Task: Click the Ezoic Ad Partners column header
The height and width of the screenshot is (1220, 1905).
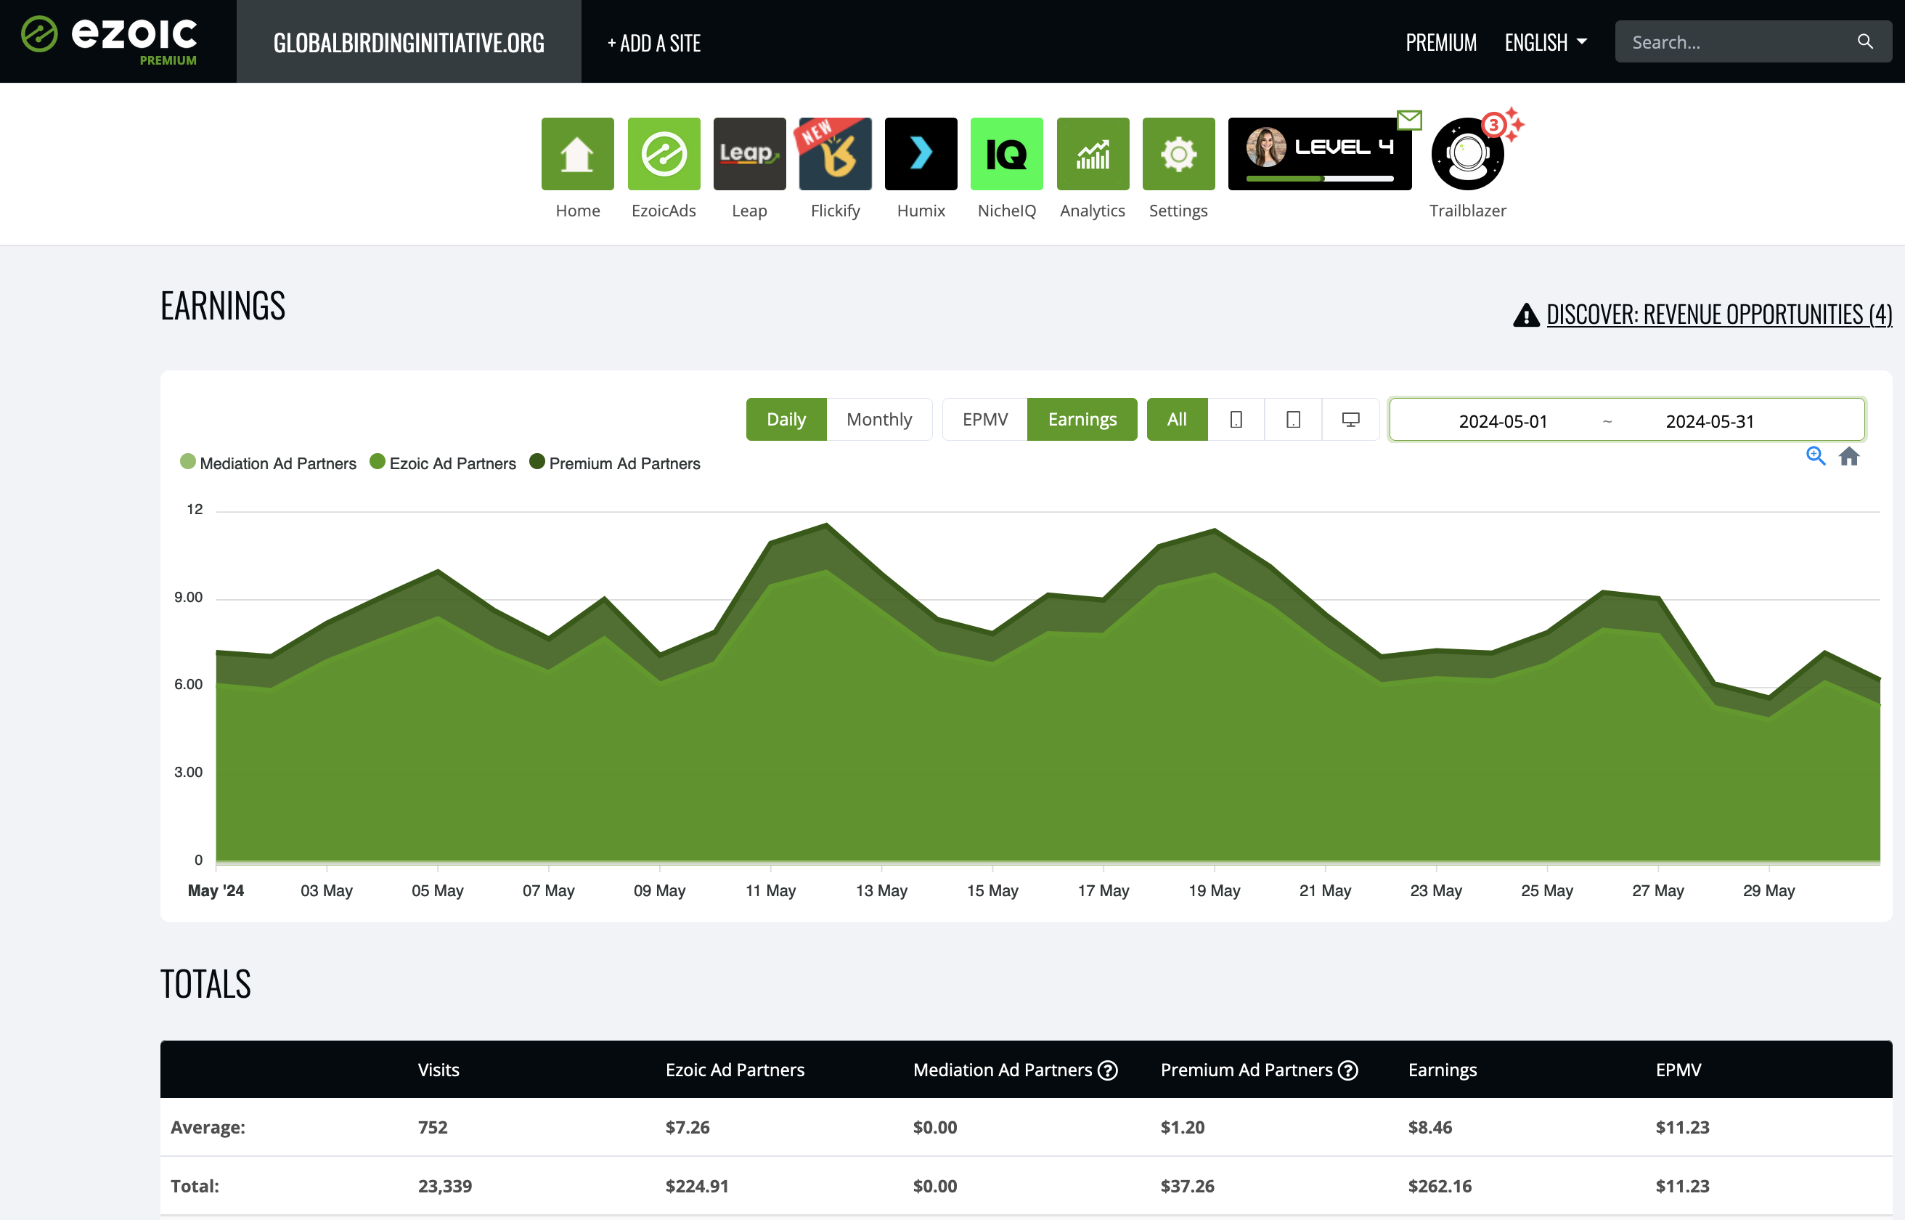Action: tap(735, 1070)
